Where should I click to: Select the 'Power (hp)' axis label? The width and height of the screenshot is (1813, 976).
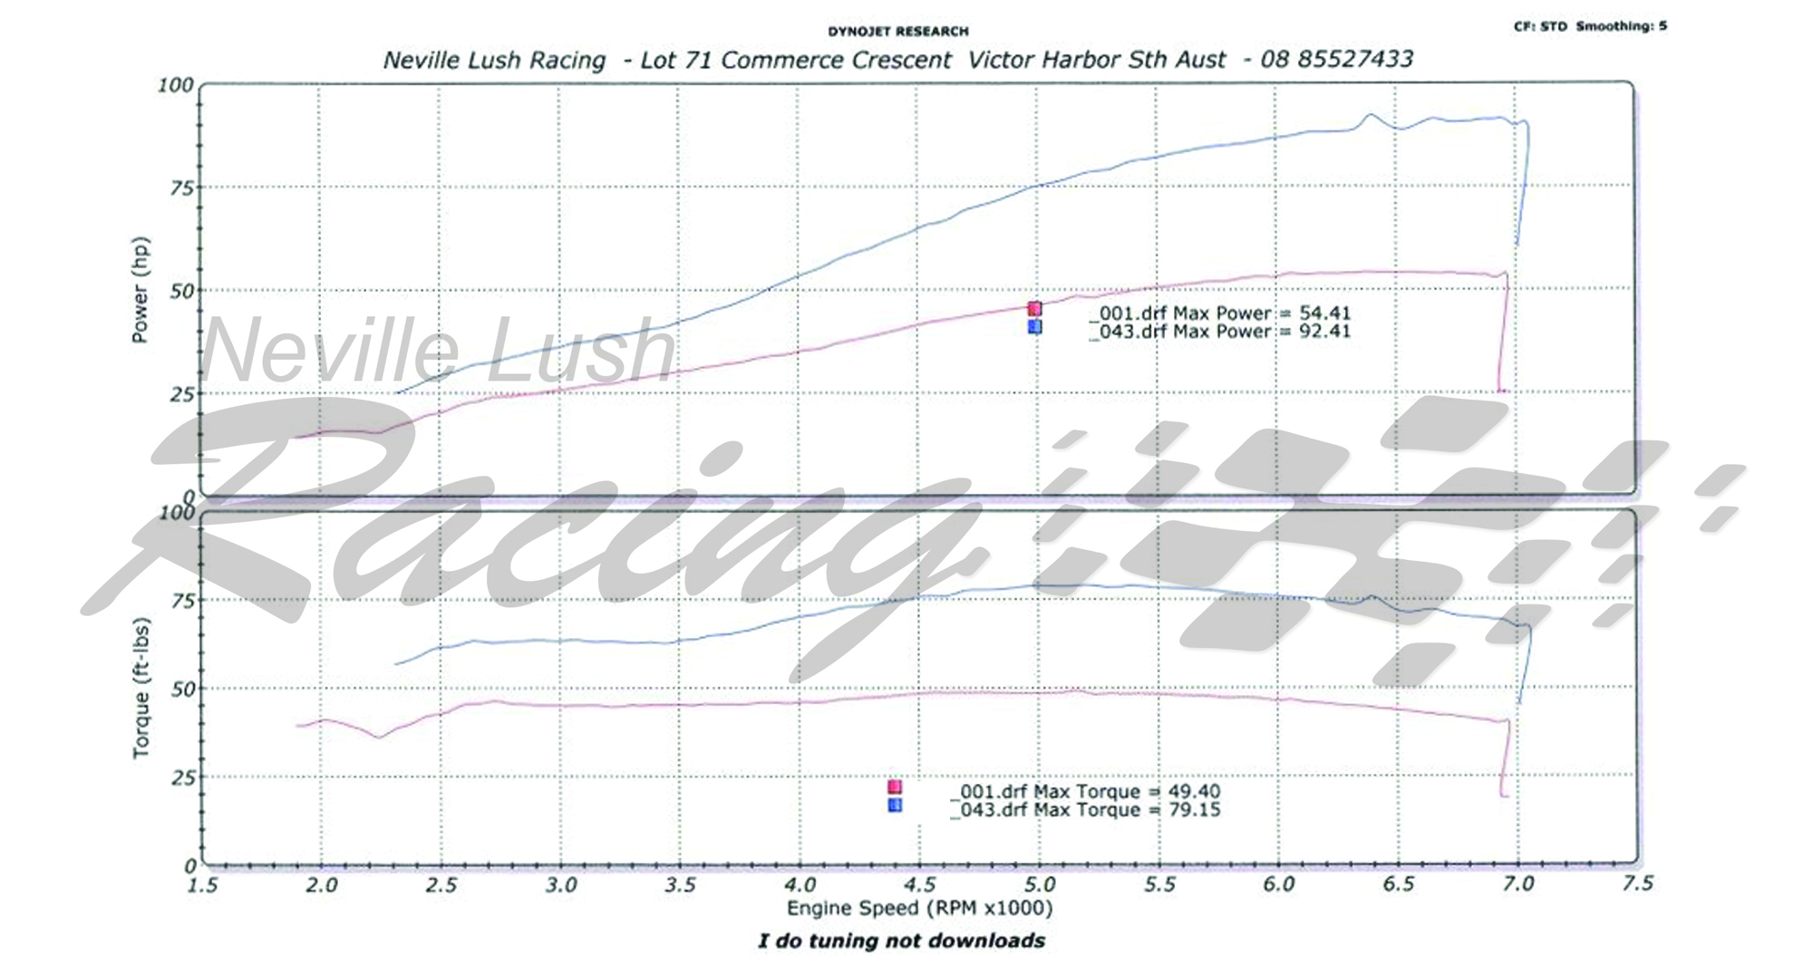pyautogui.click(x=140, y=290)
